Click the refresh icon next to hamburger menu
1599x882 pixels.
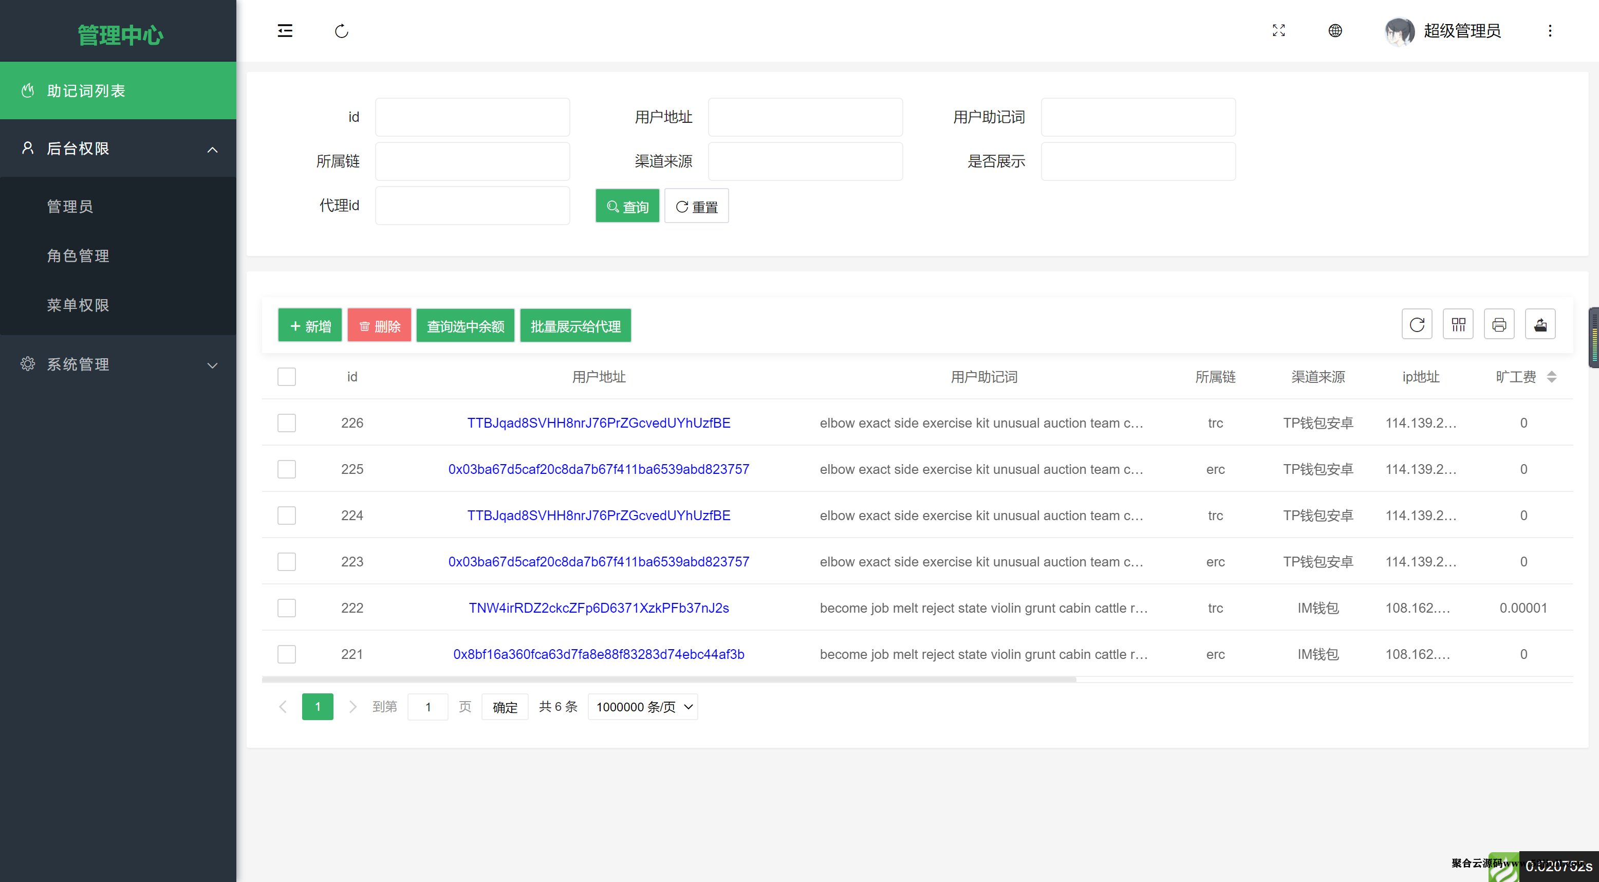[342, 30]
